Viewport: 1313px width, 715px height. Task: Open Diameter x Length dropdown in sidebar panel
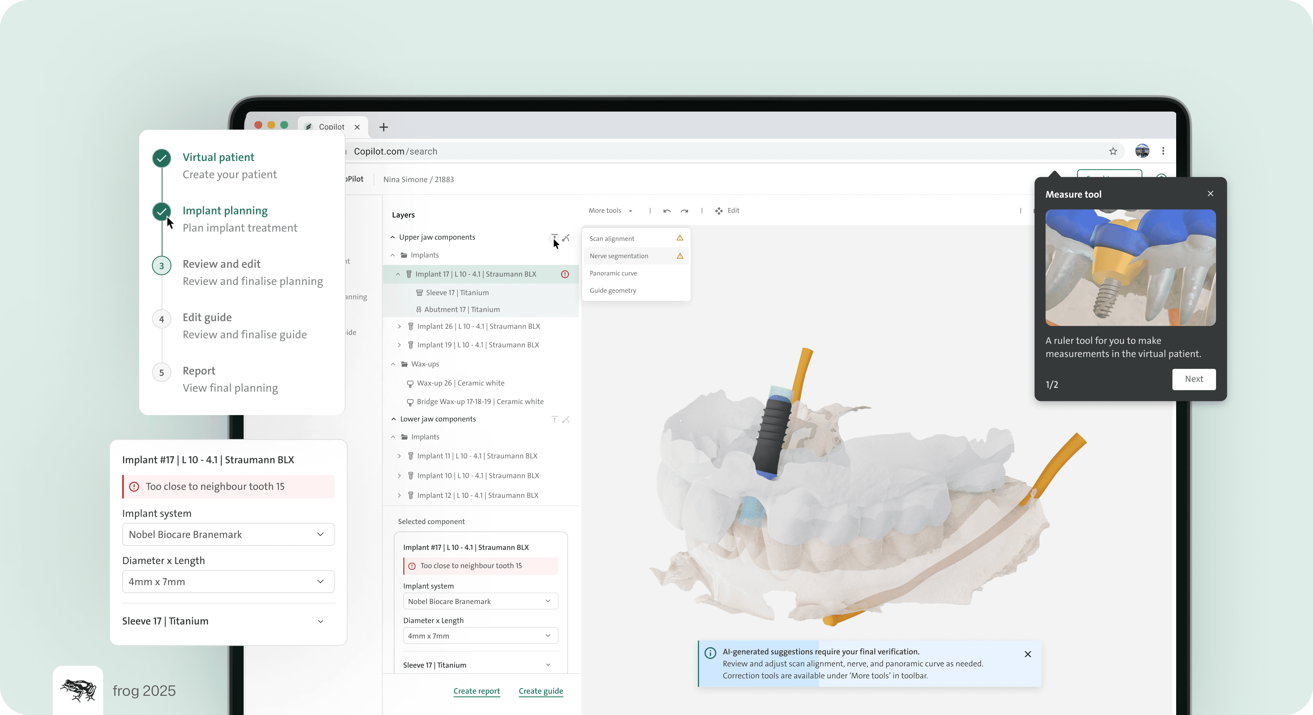click(480, 636)
